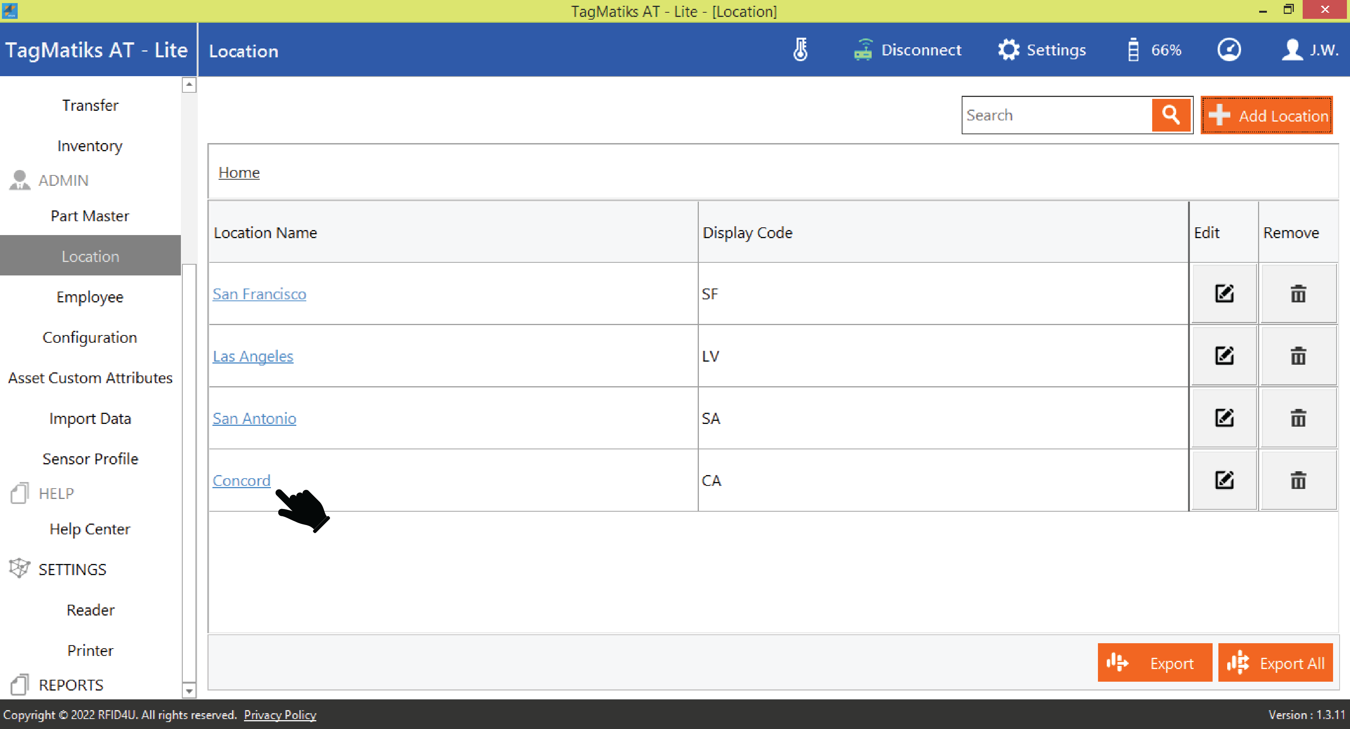
Task: Expand the SETTINGS section header
Action: [x=72, y=569]
